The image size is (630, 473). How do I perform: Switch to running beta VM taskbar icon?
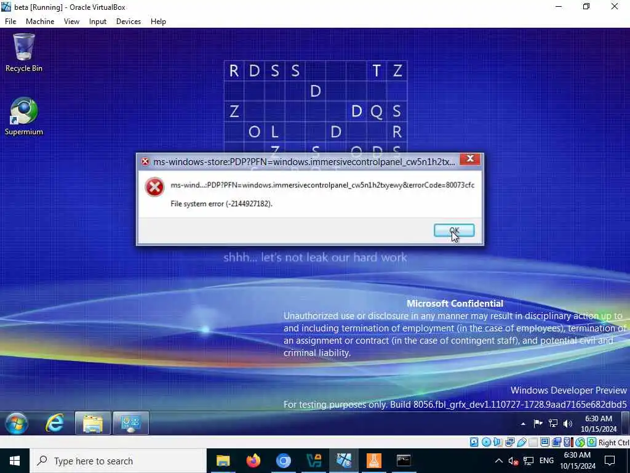344,461
